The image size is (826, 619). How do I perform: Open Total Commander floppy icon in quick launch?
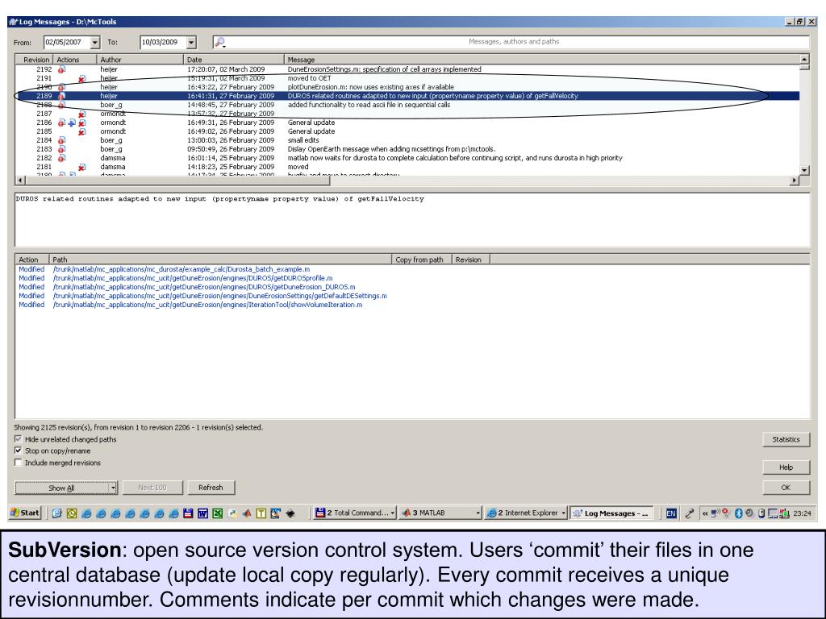pyautogui.click(x=188, y=513)
